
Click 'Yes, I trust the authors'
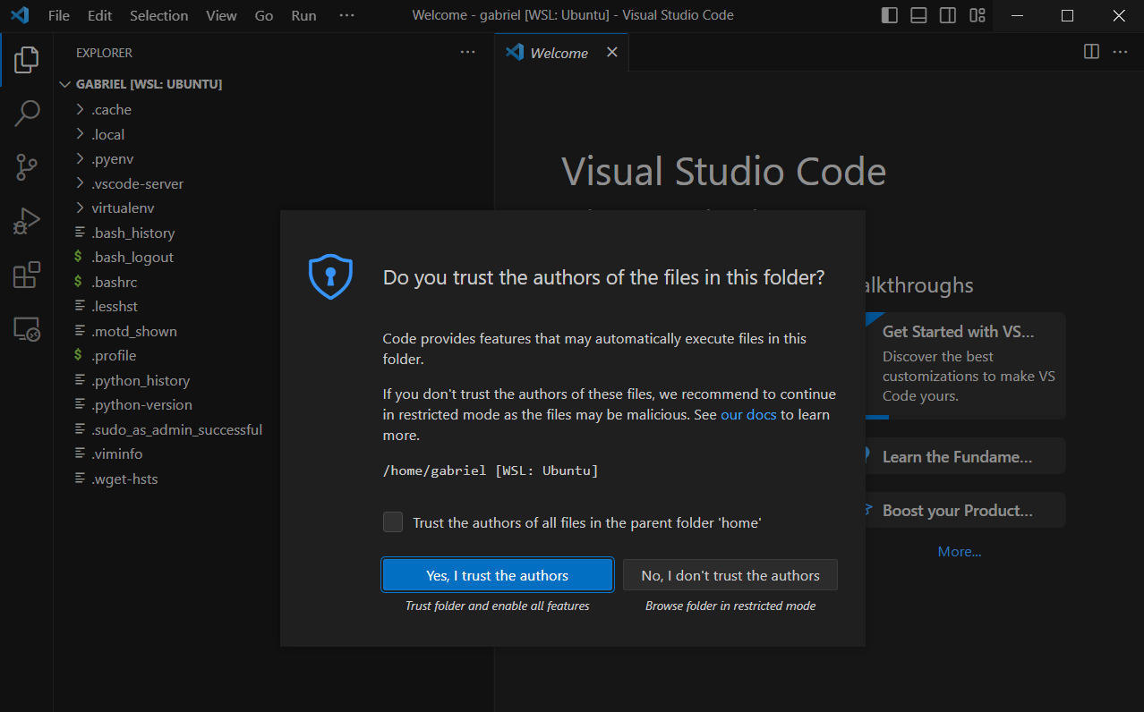(x=497, y=574)
